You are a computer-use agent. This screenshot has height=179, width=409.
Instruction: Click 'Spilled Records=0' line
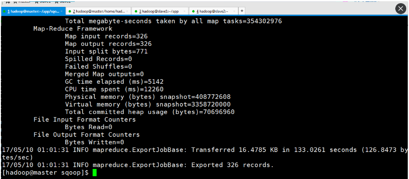point(98,59)
